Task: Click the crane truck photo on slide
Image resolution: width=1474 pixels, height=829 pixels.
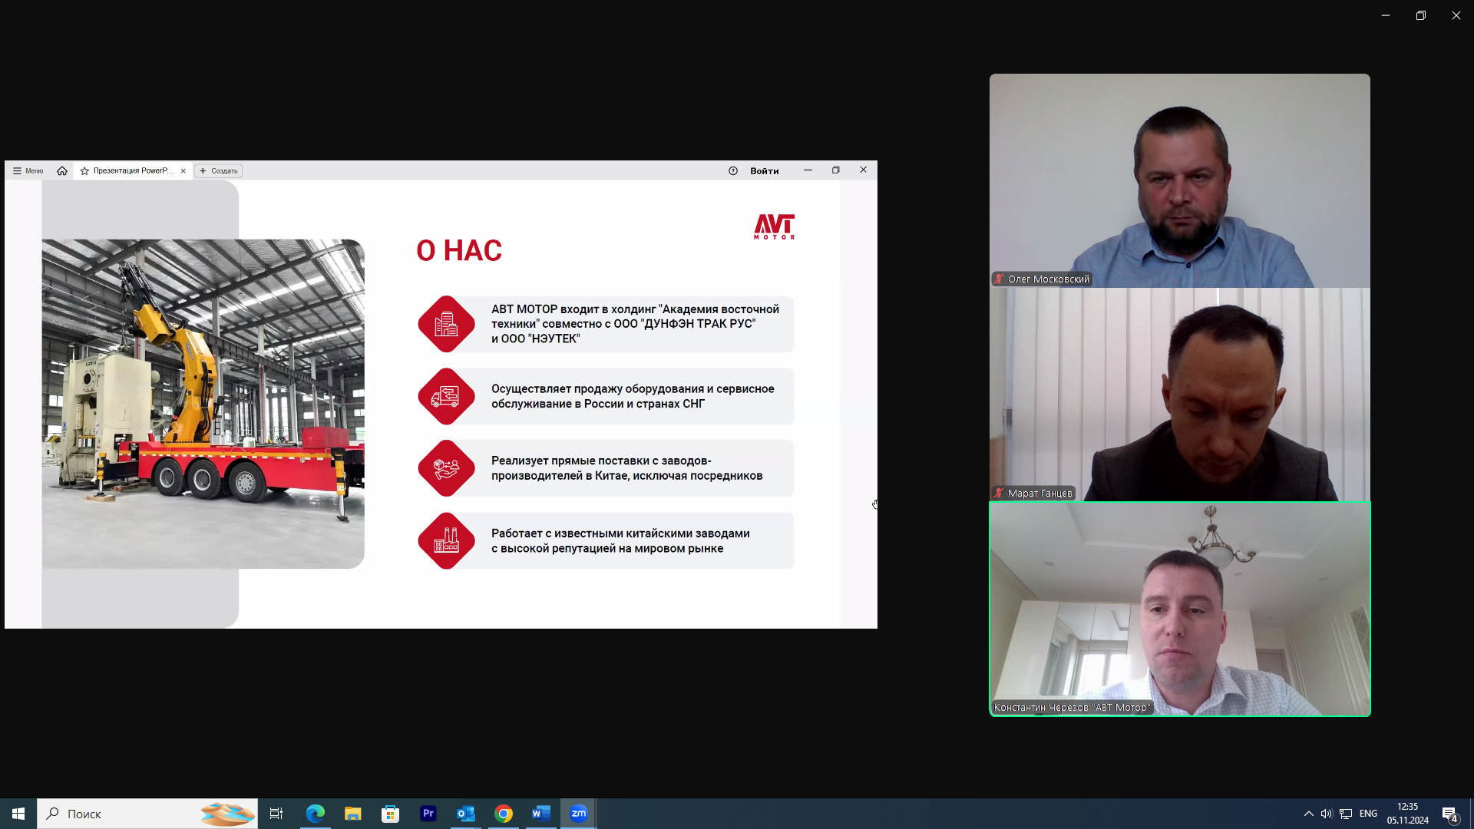Action: (x=203, y=404)
